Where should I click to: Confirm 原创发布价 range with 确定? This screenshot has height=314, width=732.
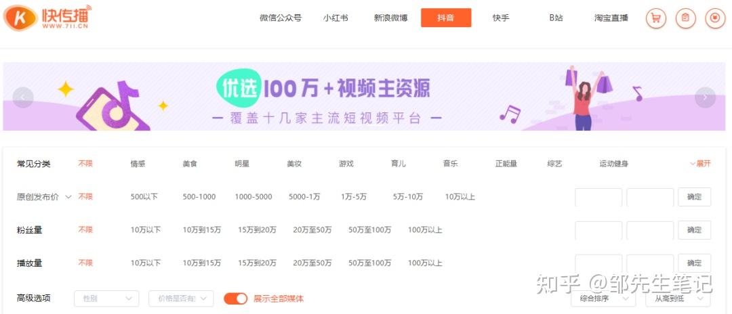(x=695, y=197)
